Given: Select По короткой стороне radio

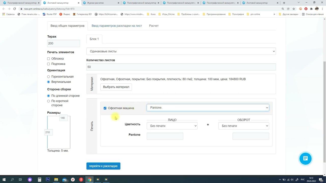Looking at the screenshot, I should [48, 101].
